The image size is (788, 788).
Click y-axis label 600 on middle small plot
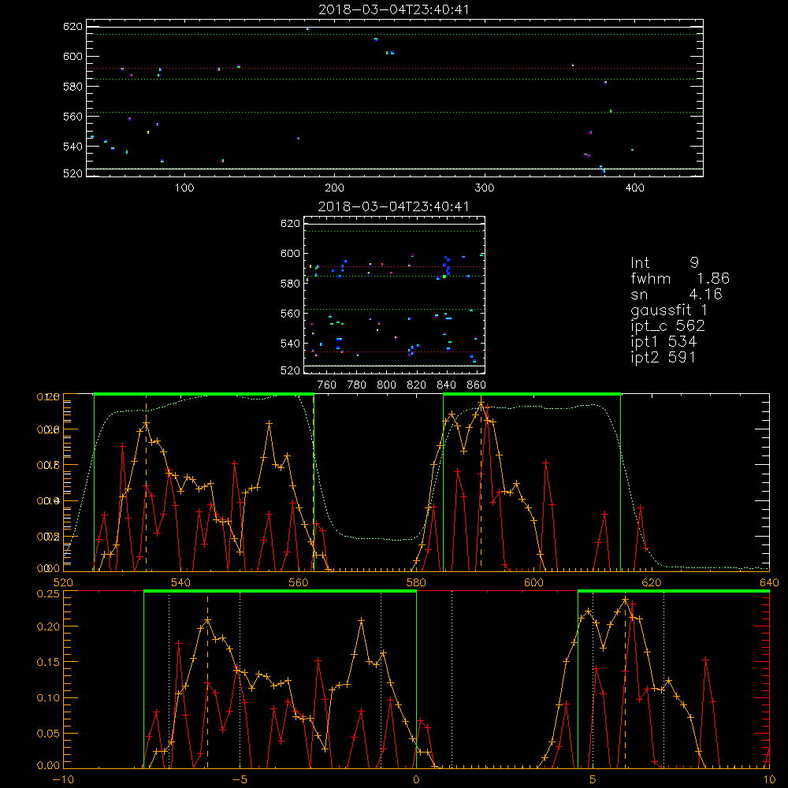pyautogui.click(x=291, y=254)
